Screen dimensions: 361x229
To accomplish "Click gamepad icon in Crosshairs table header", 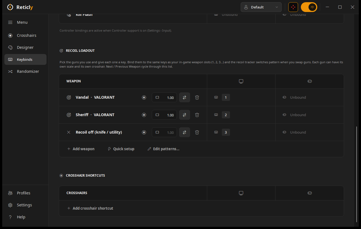I will point(310,193).
